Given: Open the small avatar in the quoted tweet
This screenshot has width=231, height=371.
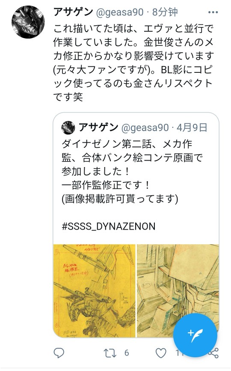Looking at the screenshot, I should pos(68,128).
